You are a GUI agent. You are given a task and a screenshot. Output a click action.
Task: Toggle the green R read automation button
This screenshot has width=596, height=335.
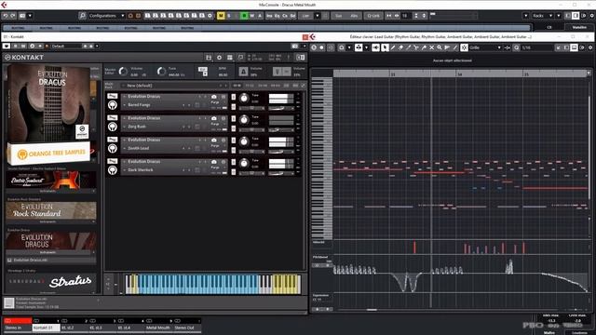(x=244, y=16)
